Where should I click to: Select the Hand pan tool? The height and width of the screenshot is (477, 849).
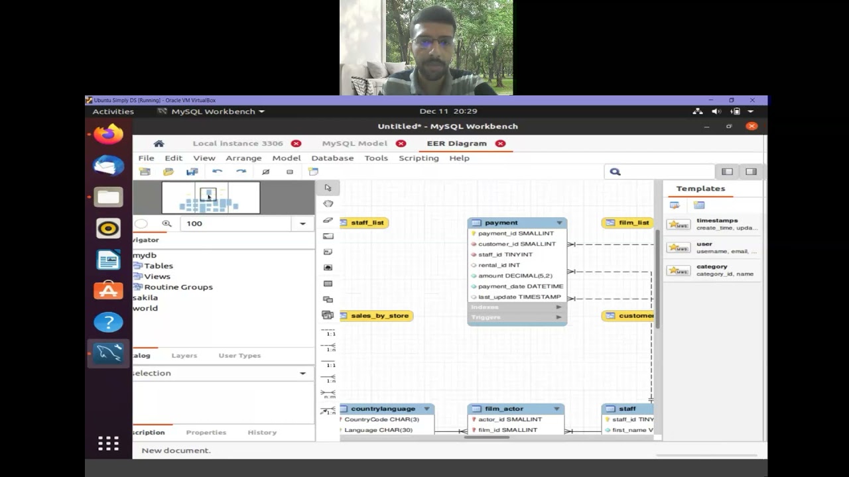click(328, 204)
